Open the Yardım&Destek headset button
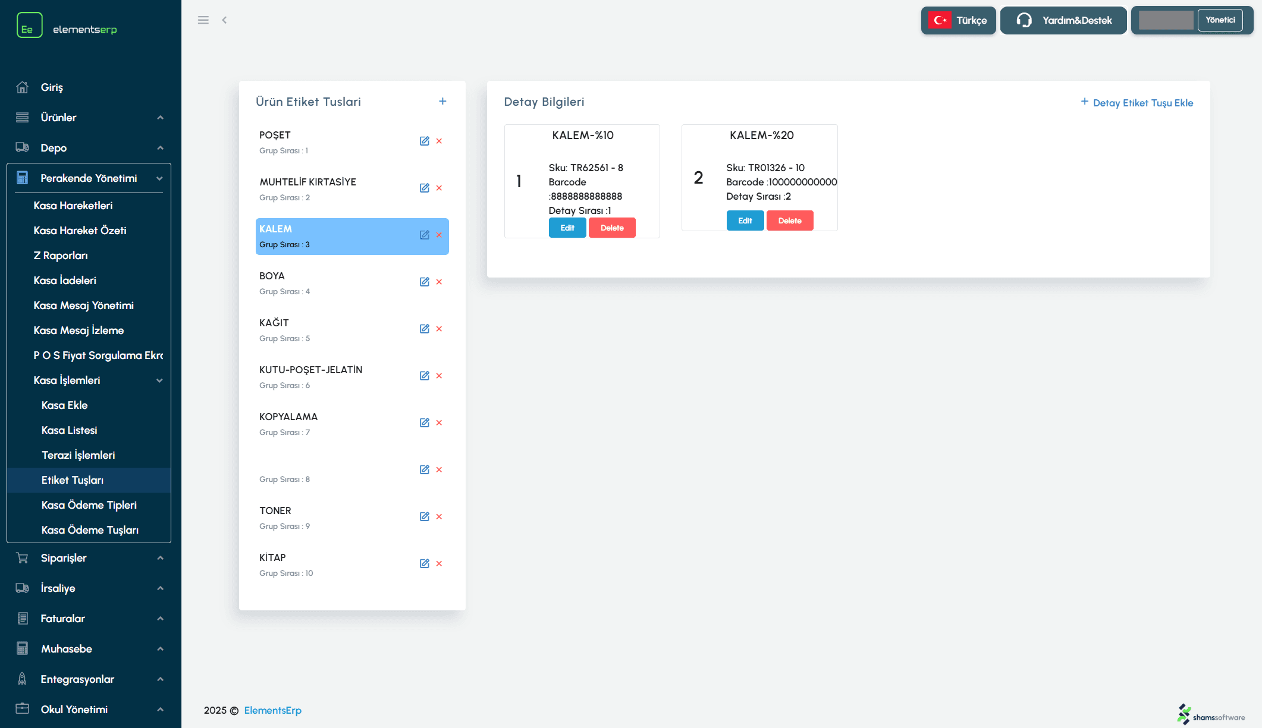 1063,21
